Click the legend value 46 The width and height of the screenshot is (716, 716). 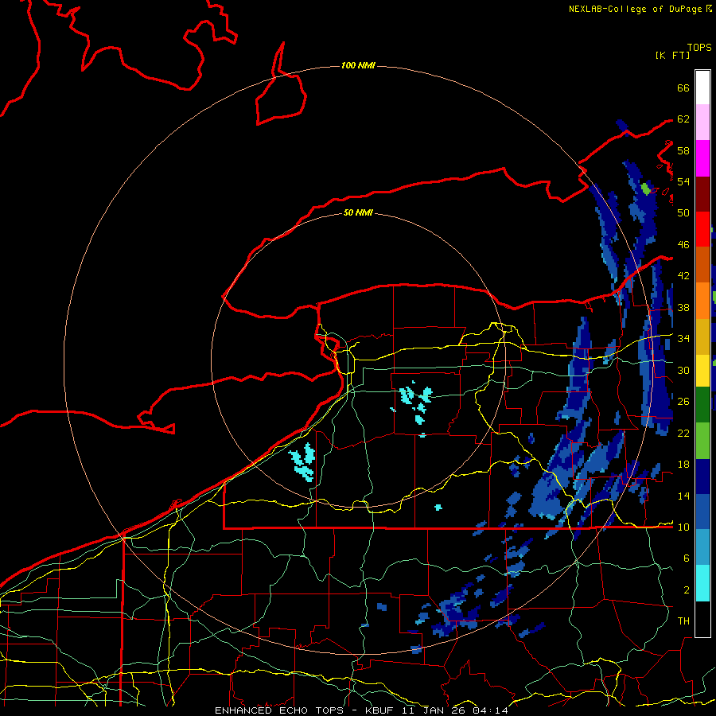point(683,244)
